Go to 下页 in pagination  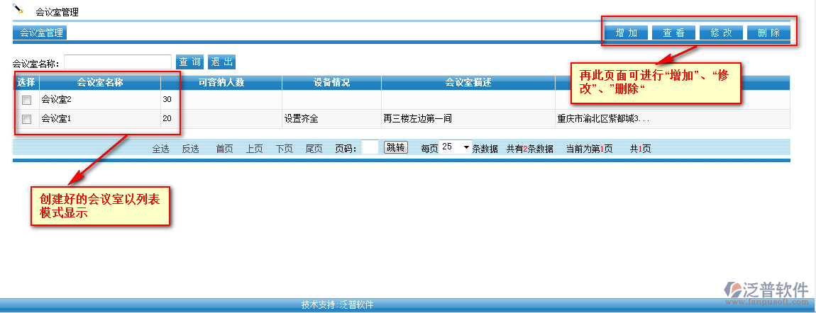point(284,149)
